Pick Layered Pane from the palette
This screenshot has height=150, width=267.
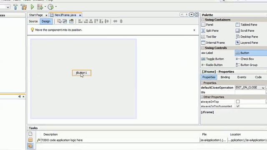tap(247, 42)
